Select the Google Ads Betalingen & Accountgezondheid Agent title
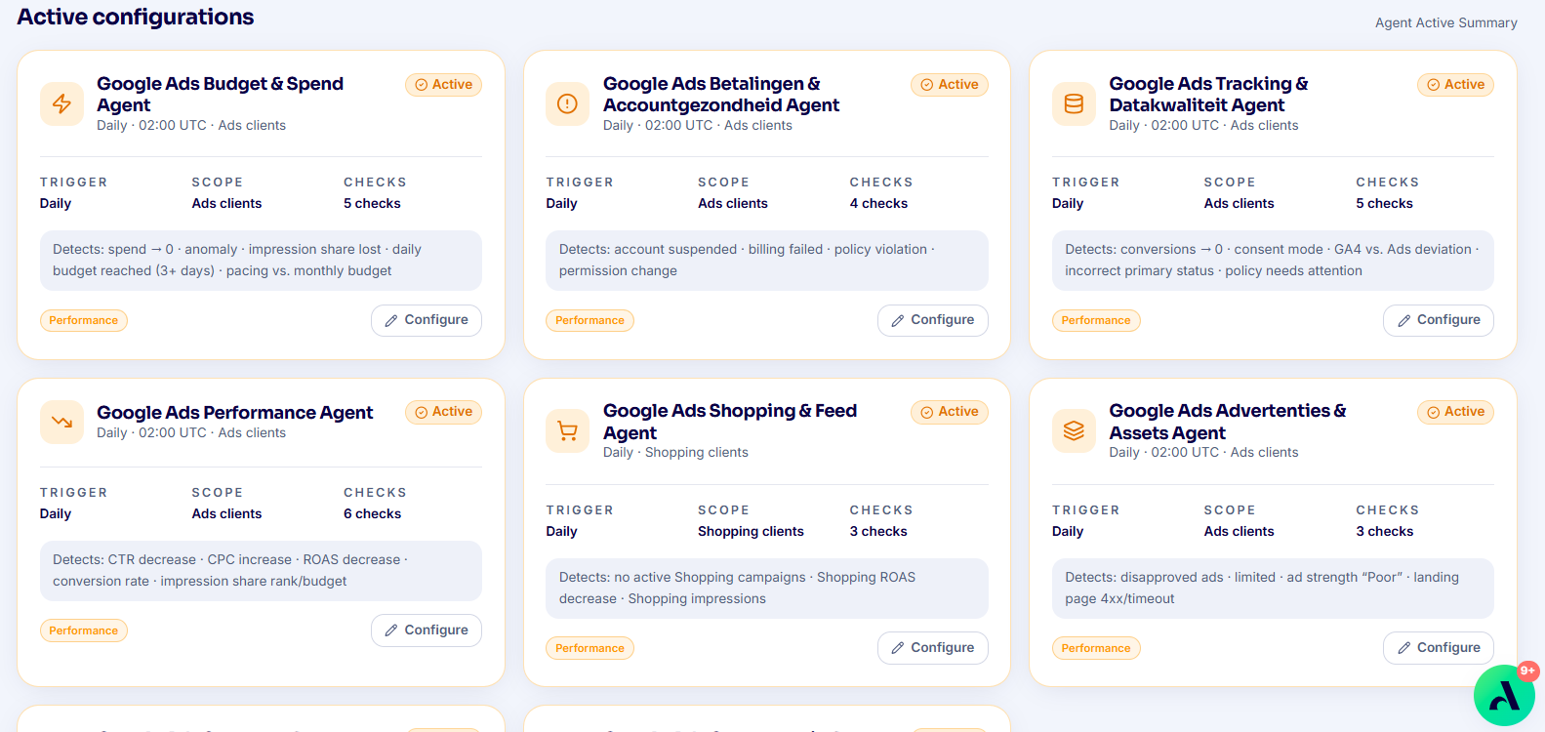 click(x=721, y=95)
